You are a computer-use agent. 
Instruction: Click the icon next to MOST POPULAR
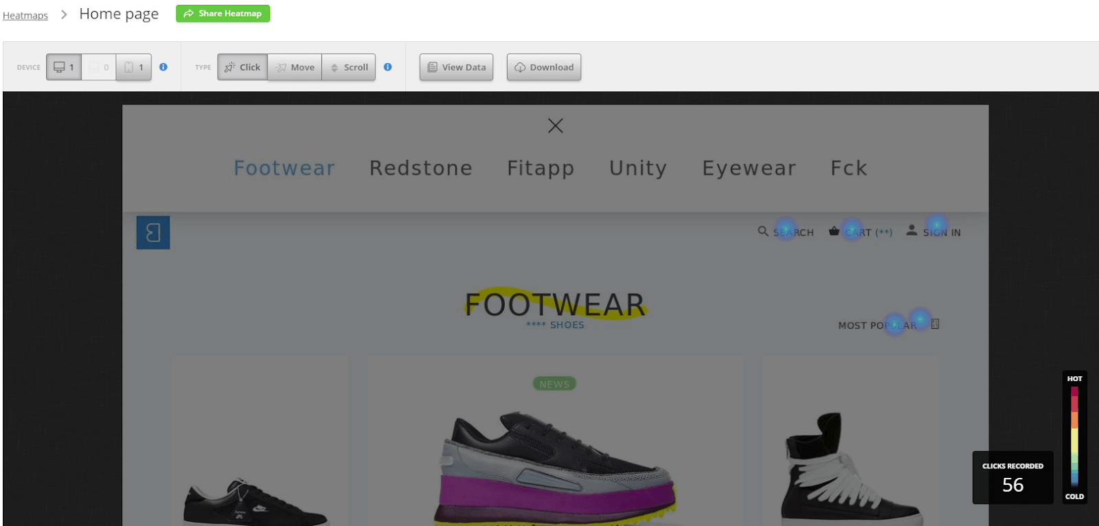coord(935,324)
